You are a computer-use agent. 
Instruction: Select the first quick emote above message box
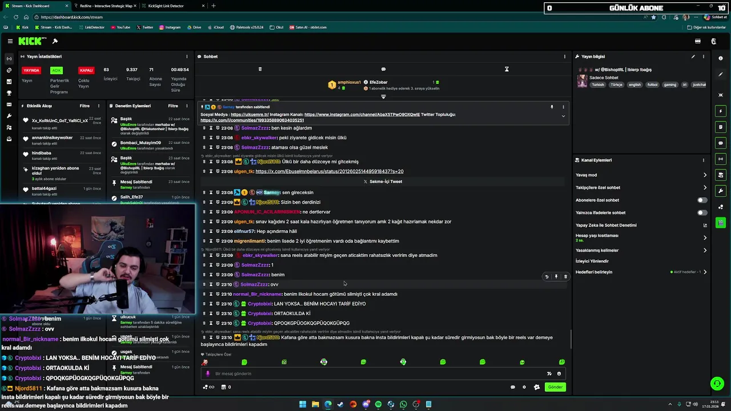pos(204,362)
